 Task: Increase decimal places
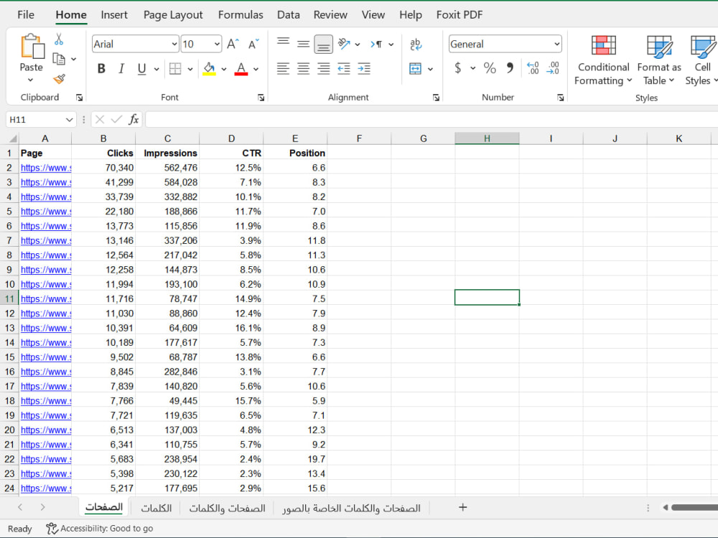(533, 68)
